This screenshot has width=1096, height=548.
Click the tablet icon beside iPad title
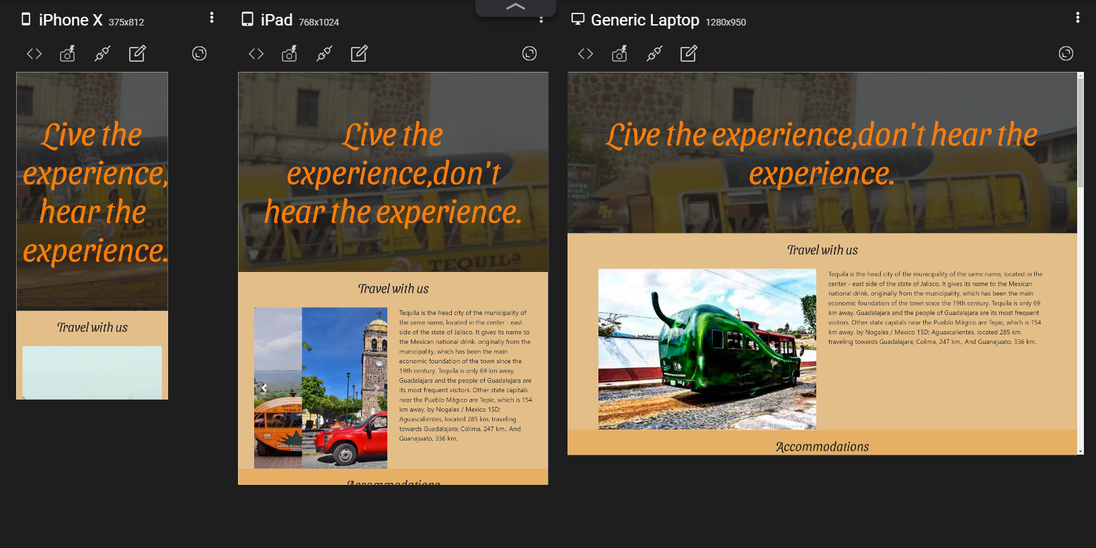(247, 19)
